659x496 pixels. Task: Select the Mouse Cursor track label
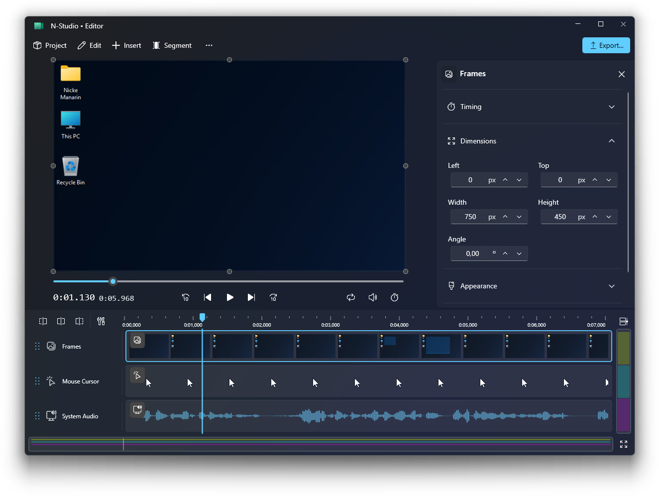point(81,381)
